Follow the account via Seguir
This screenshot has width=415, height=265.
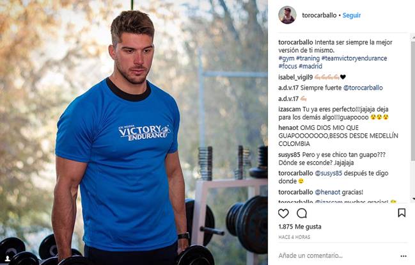pos(352,15)
